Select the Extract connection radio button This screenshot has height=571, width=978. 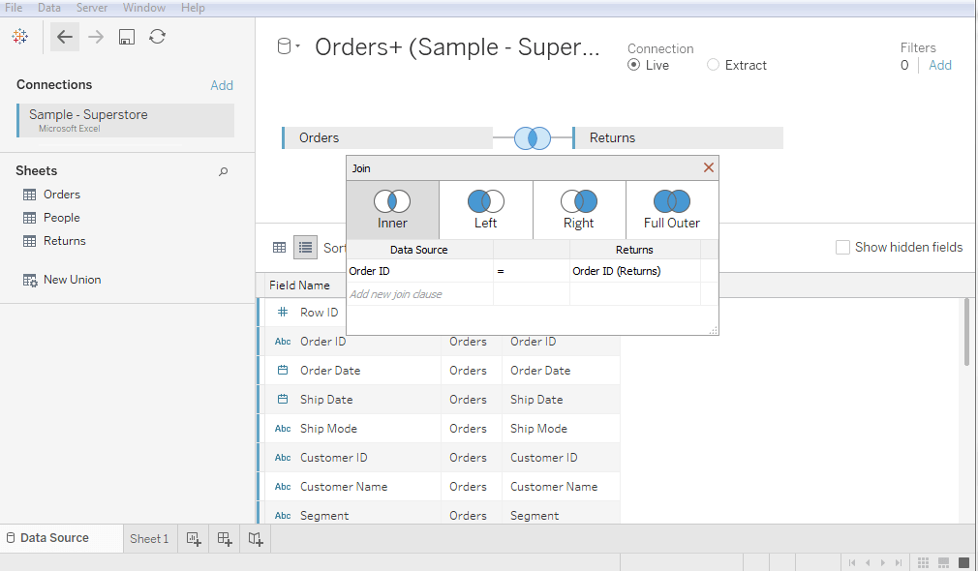713,65
